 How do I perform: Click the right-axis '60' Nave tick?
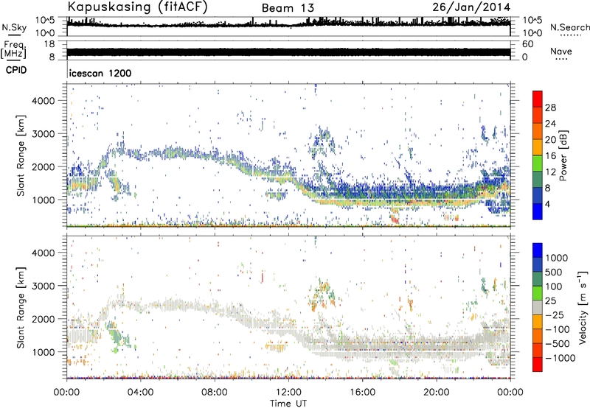click(x=527, y=44)
